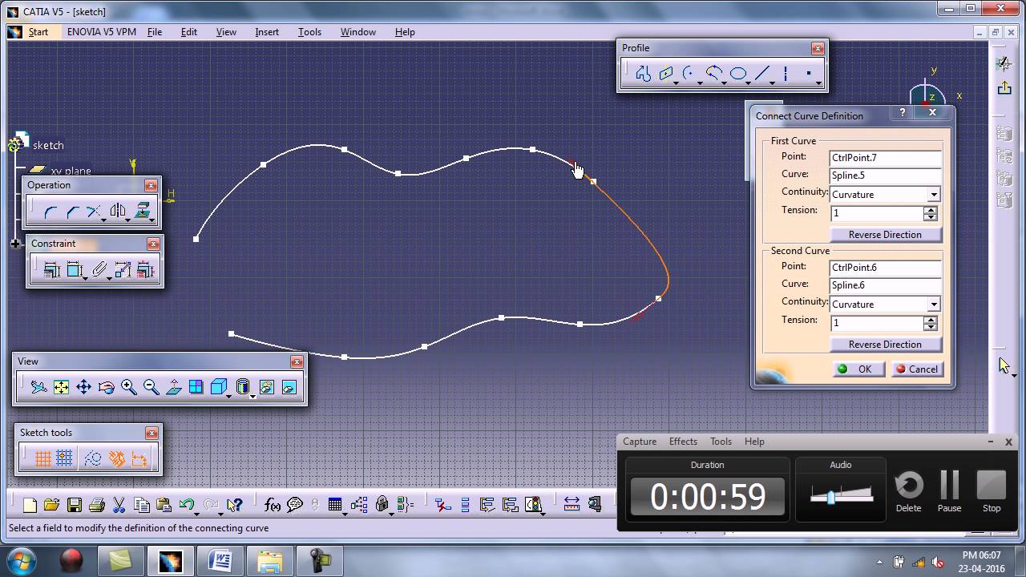Select the Circle tool in Profile toolbar
Screen dimensions: 1026x577
click(688, 74)
